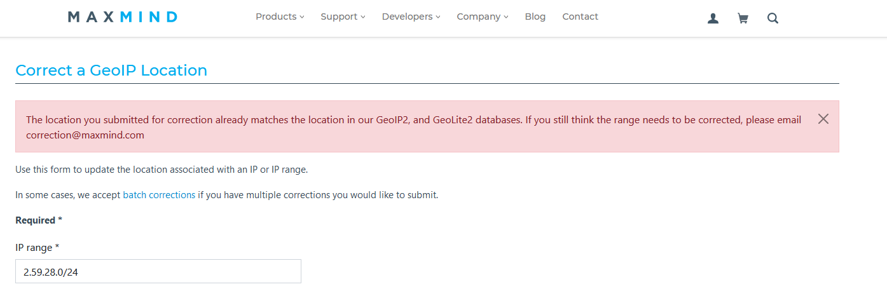This screenshot has width=887, height=289.
Task: Click the search magnifier icon
Action: [x=773, y=19]
